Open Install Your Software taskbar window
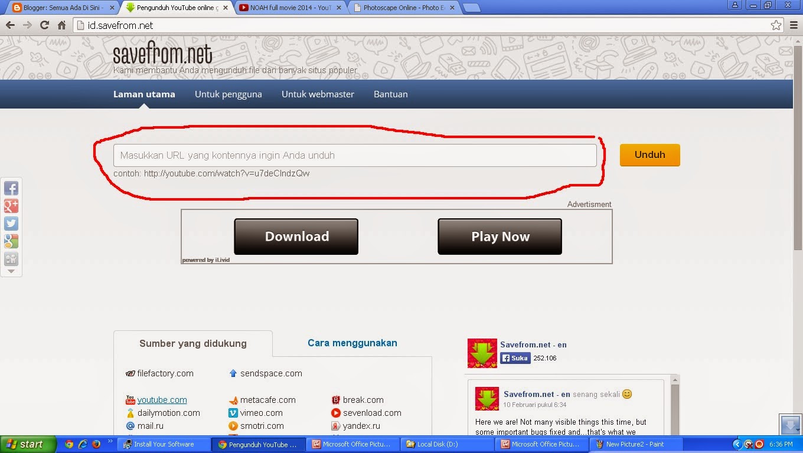Image resolution: width=803 pixels, height=453 pixels. click(164, 444)
